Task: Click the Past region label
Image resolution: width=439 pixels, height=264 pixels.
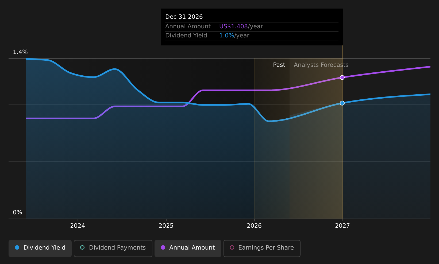Action: [279, 65]
